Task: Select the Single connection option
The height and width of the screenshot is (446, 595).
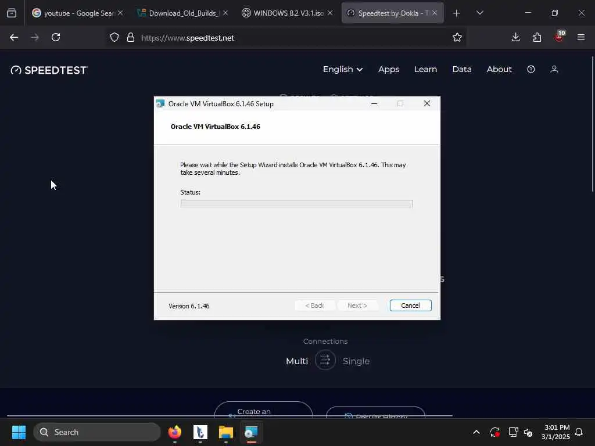Action: 356,361
